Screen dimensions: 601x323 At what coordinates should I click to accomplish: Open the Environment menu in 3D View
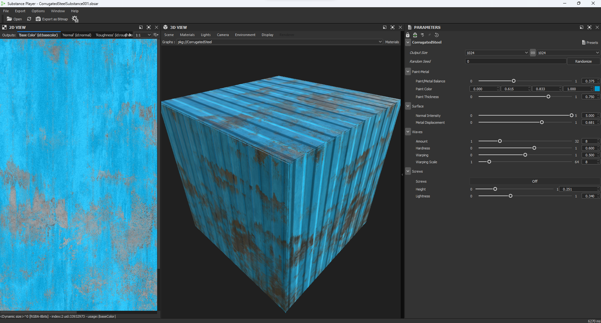(245, 35)
